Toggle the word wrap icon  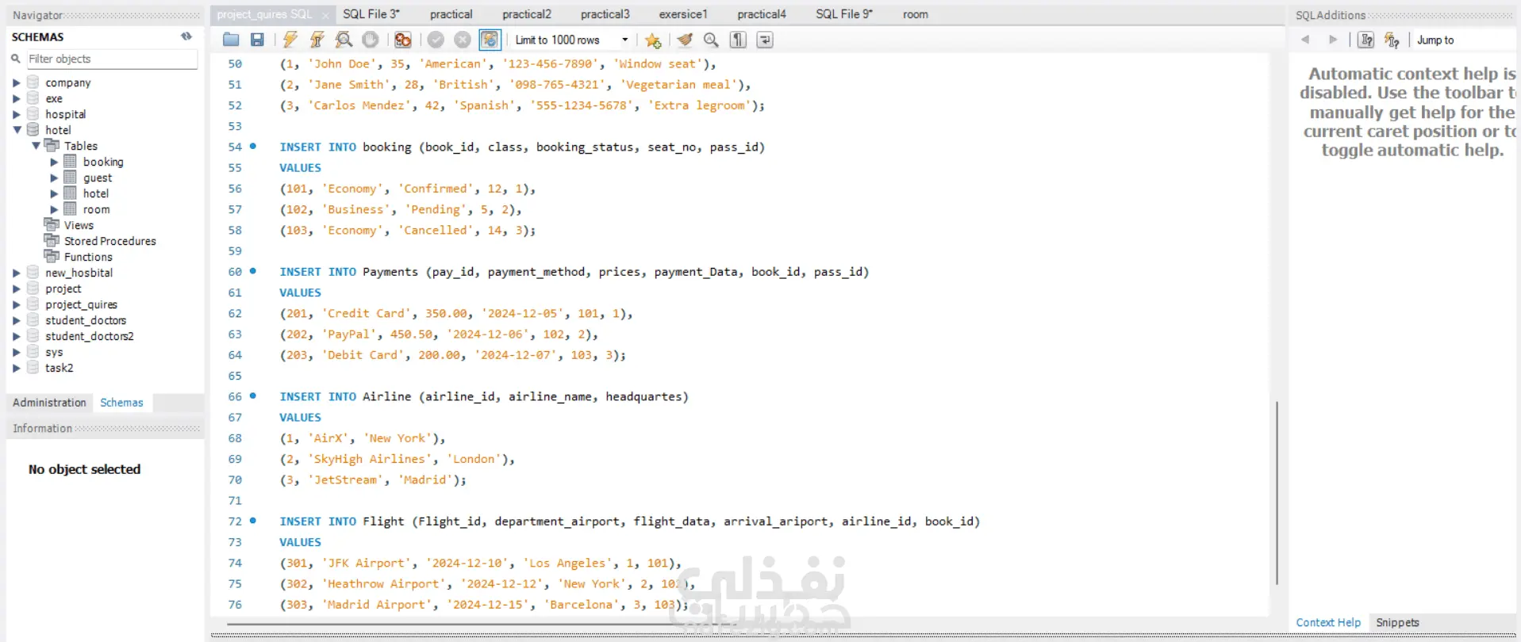(765, 40)
